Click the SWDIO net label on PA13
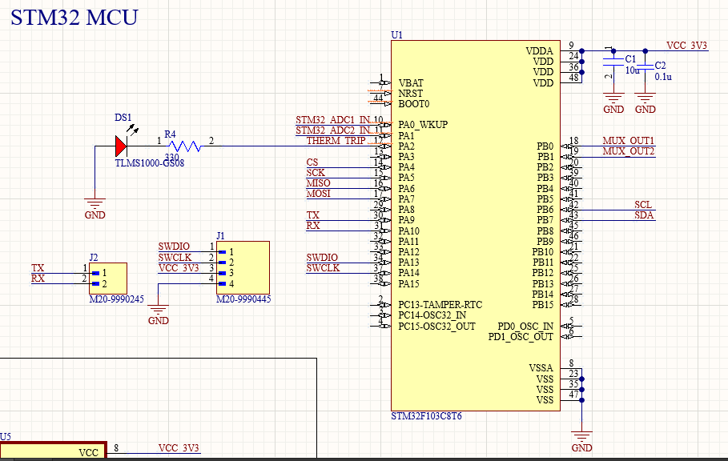 pyautogui.click(x=322, y=258)
